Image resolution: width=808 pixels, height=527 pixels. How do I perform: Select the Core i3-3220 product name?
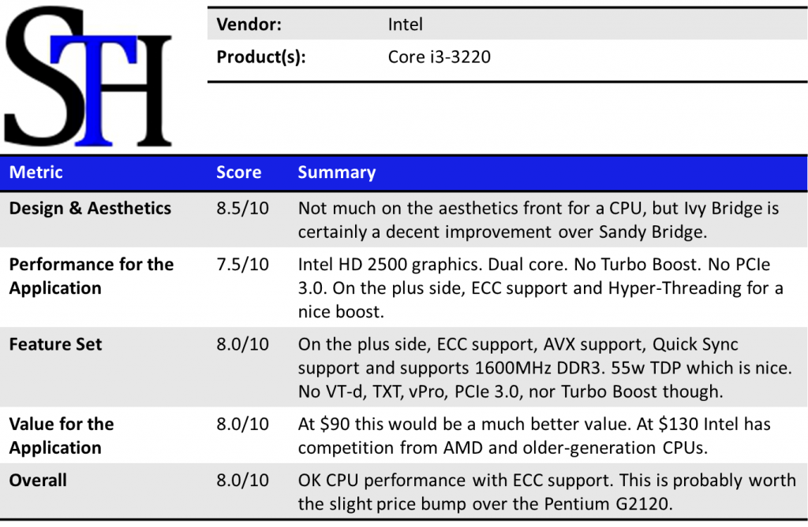pyautogui.click(x=439, y=57)
